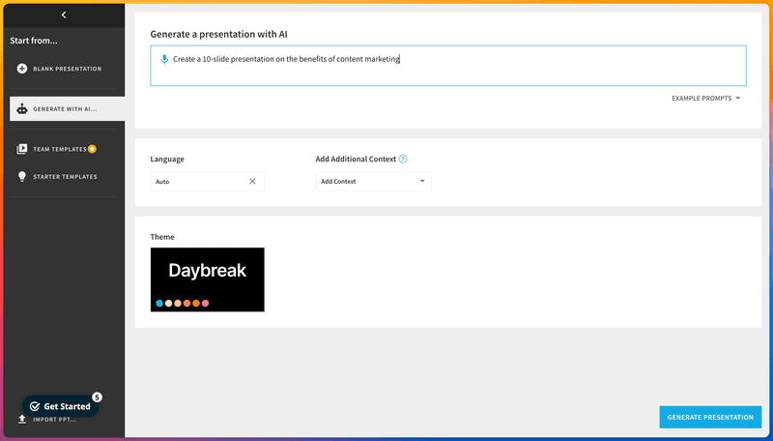This screenshot has height=441, width=773.
Task: Click the Get Started checkmark icon
Action: (35, 406)
